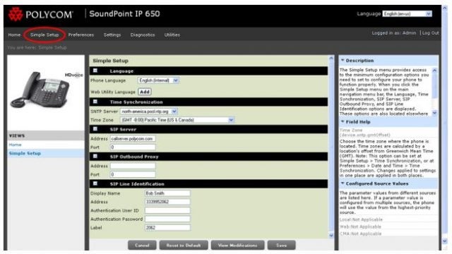The height and width of the screenshot is (254, 452).
Task: Click the Authentication User ID field
Action: [x=167, y=210]
